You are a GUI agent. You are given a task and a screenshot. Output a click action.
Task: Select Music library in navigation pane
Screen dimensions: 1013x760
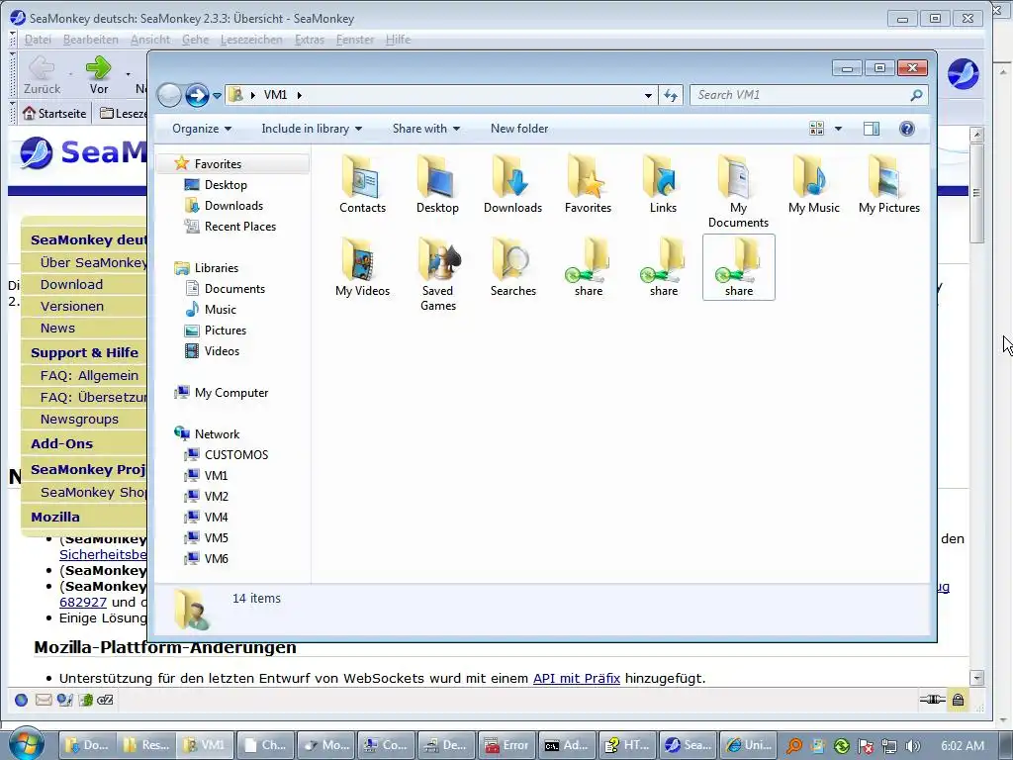click(x=221, y=310)
